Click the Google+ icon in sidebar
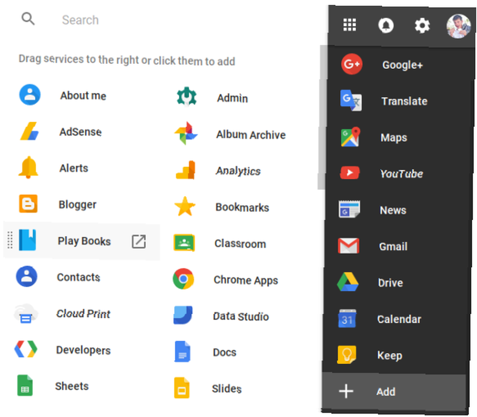The height and width of the screenshot is (417, 477). tap(352, 64)
